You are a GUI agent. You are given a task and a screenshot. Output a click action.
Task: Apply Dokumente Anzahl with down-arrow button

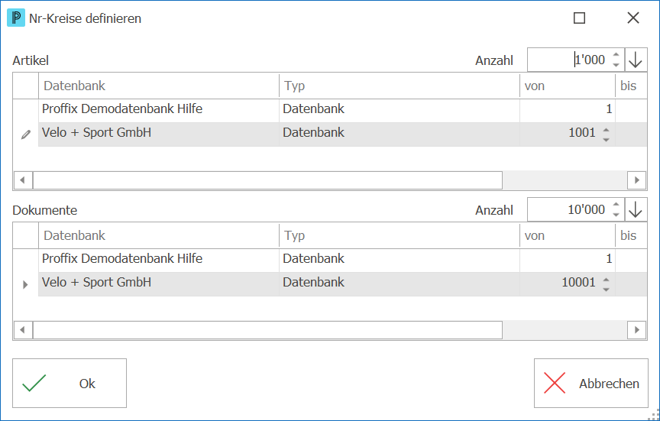pyautogui.click(x=636, y=209)
